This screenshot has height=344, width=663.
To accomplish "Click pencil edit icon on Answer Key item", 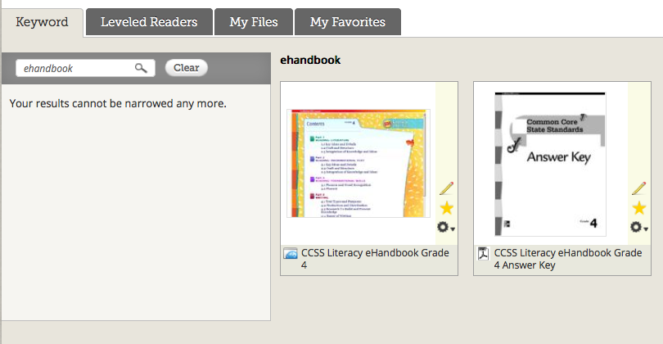I will [x=638, y=189].
